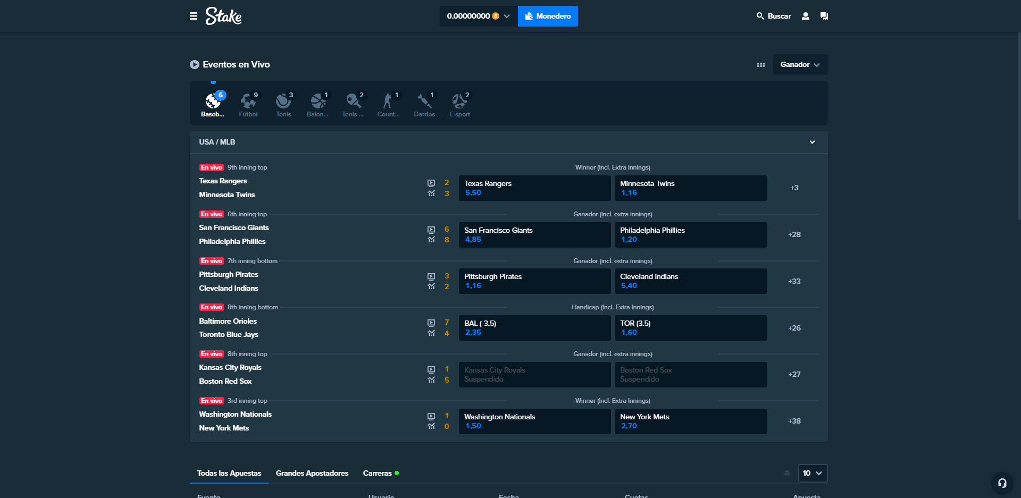Show +38 more markets for Nationals game

[794, 421]
